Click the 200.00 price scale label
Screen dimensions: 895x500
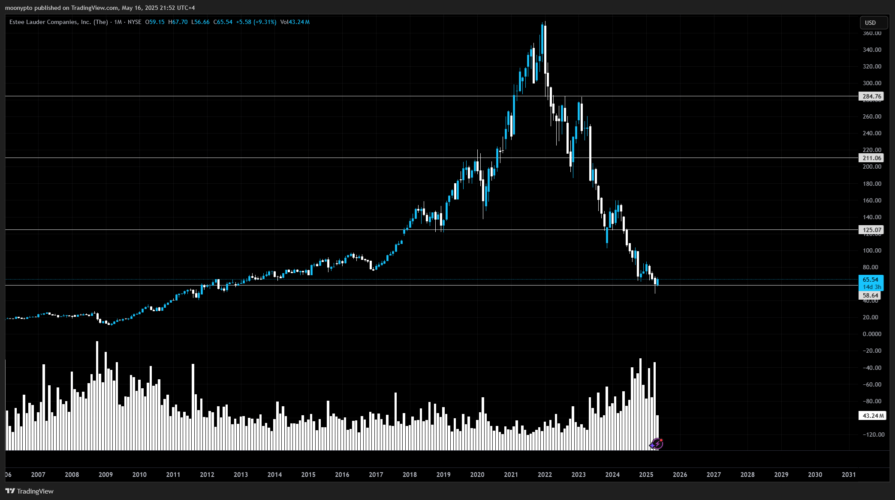[872, 167]
